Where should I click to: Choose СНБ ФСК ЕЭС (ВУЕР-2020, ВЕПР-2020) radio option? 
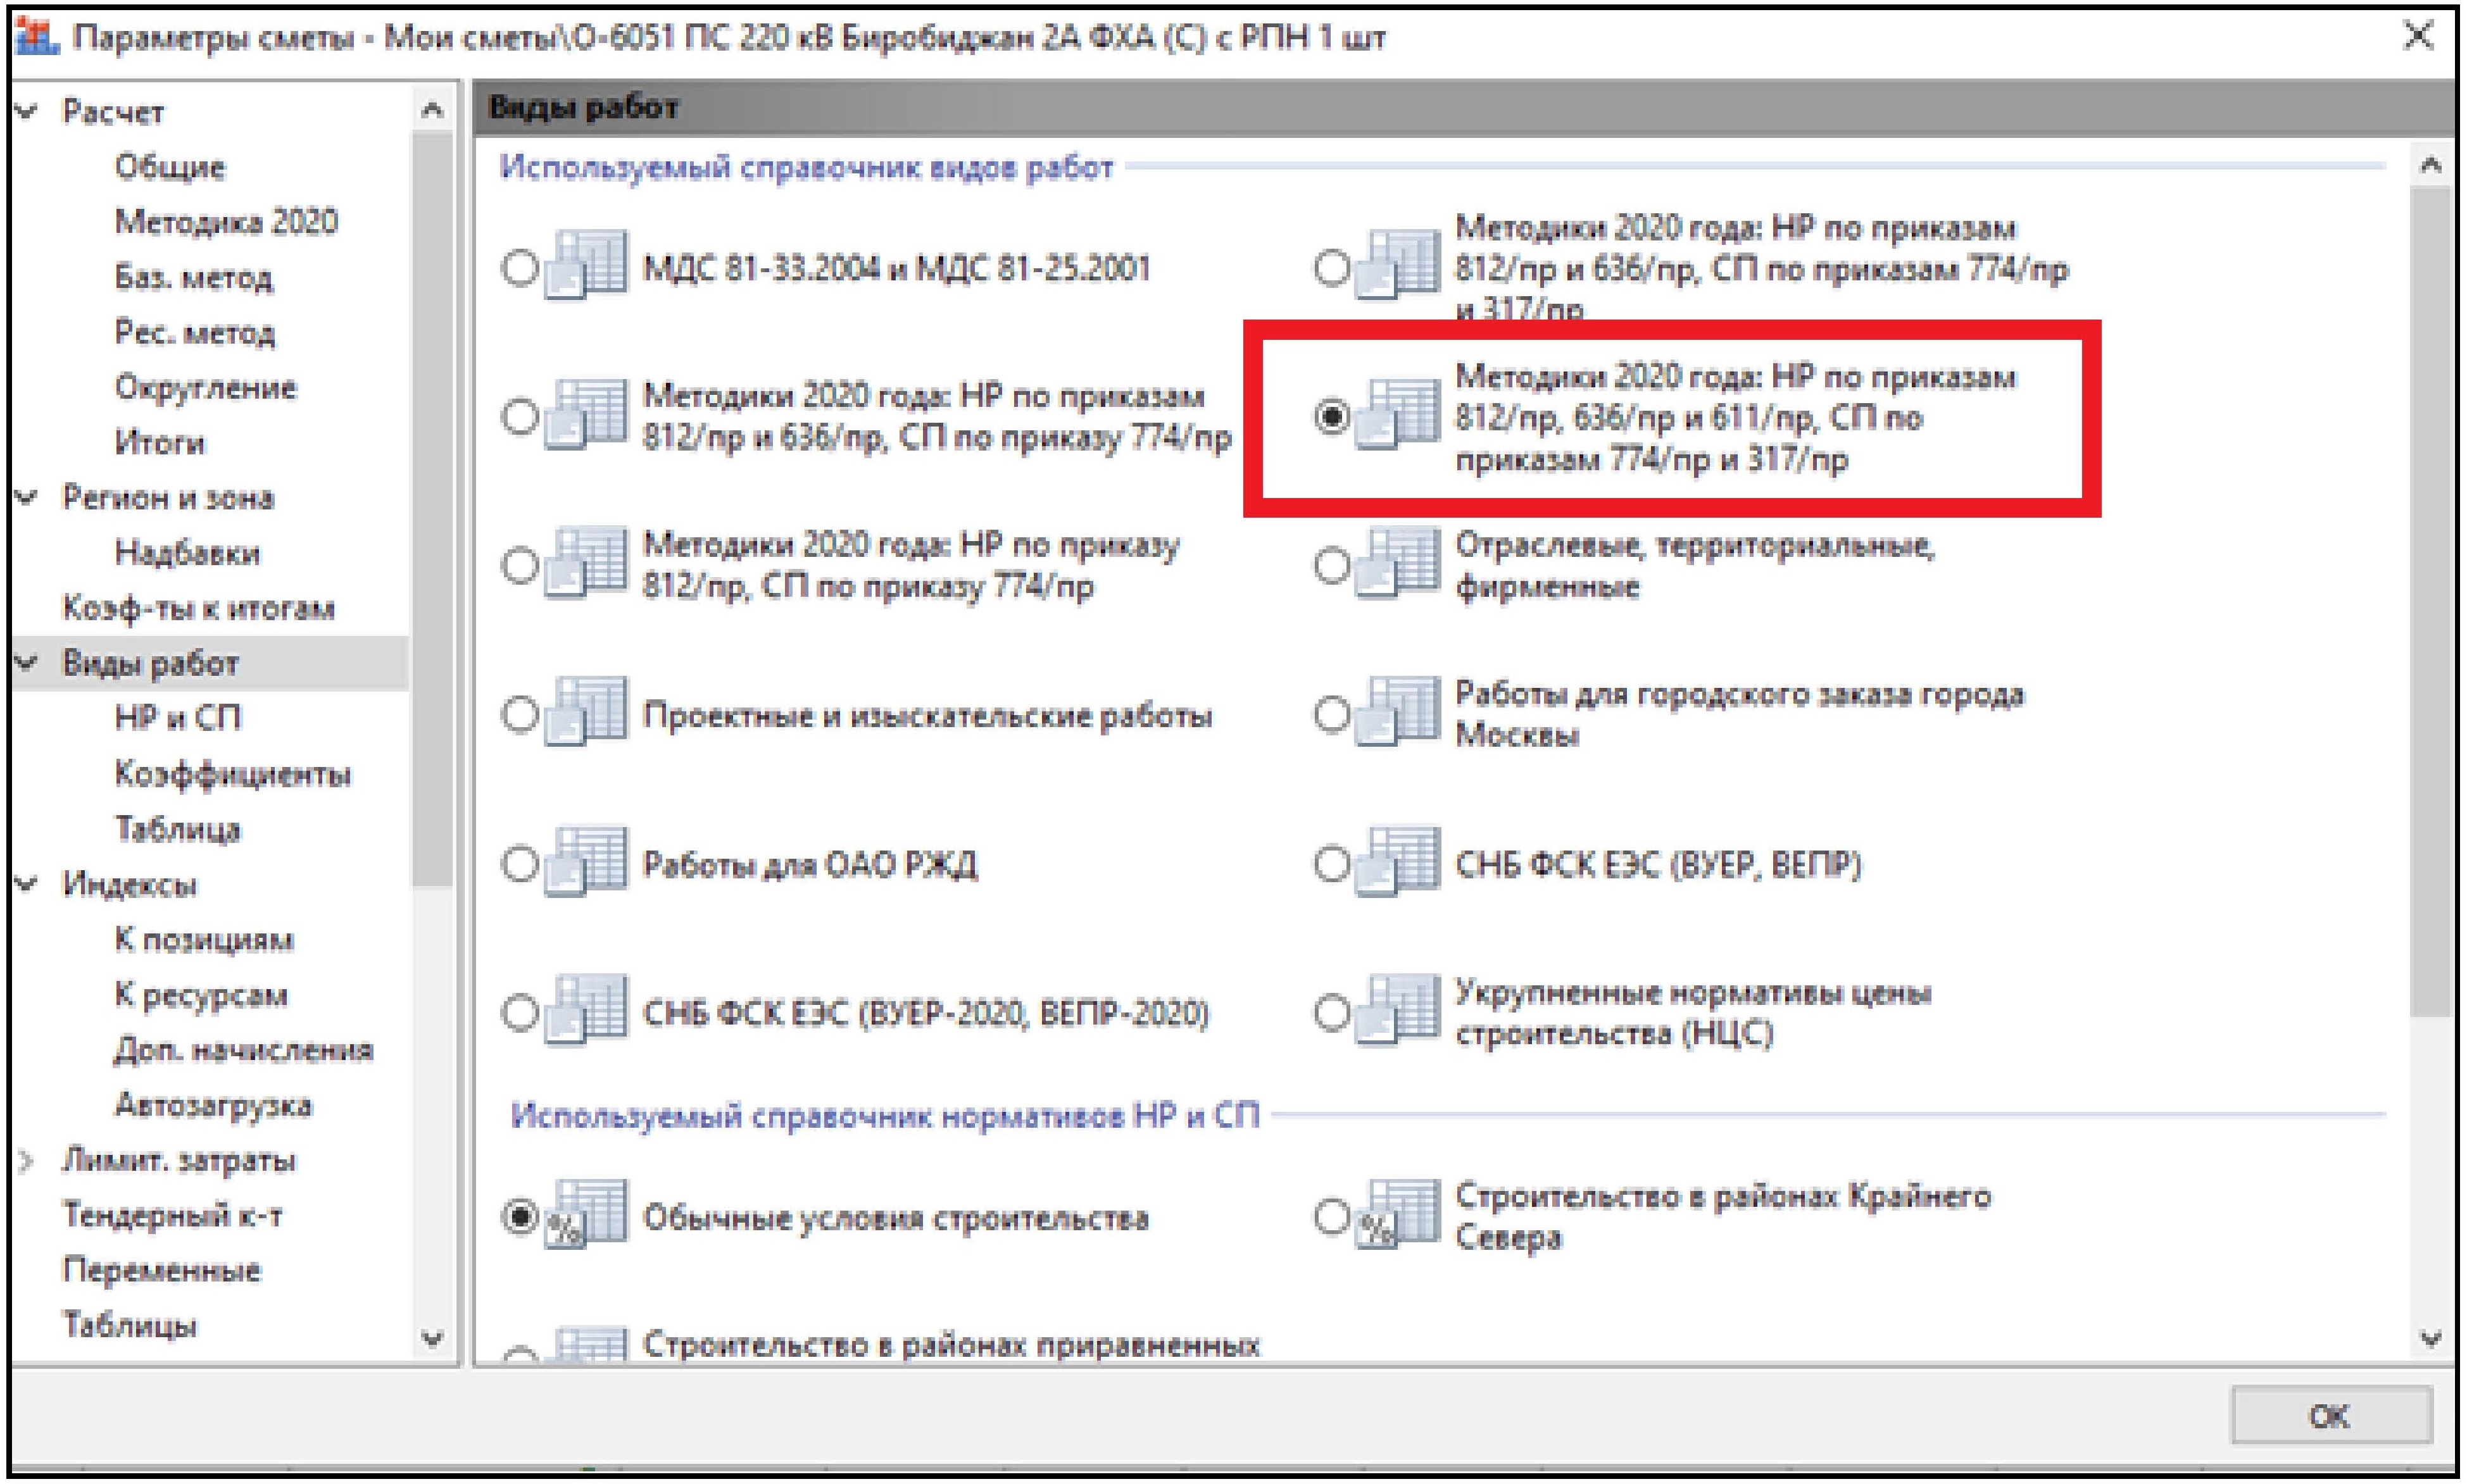click(520, 1012)
